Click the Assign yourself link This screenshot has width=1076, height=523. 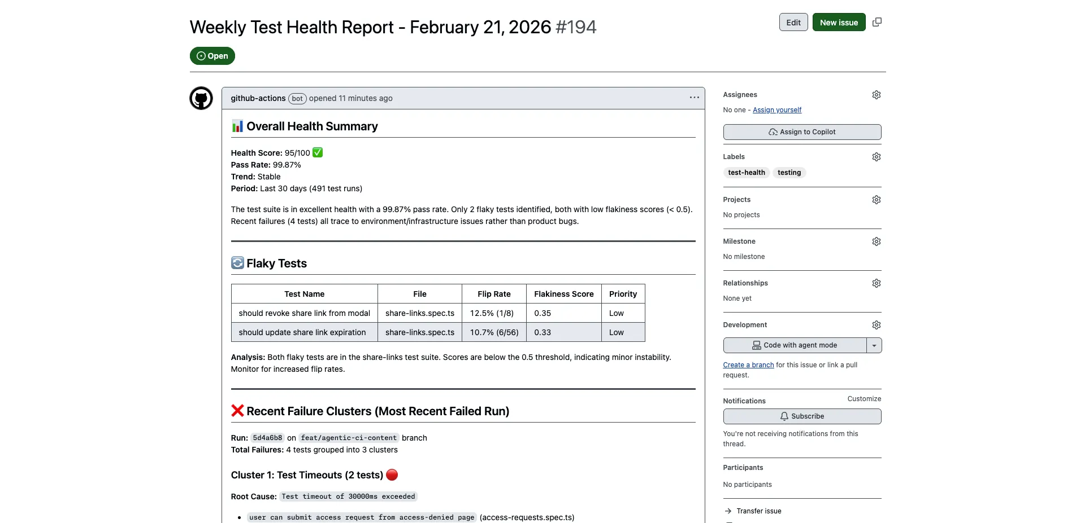coord(776,110)
